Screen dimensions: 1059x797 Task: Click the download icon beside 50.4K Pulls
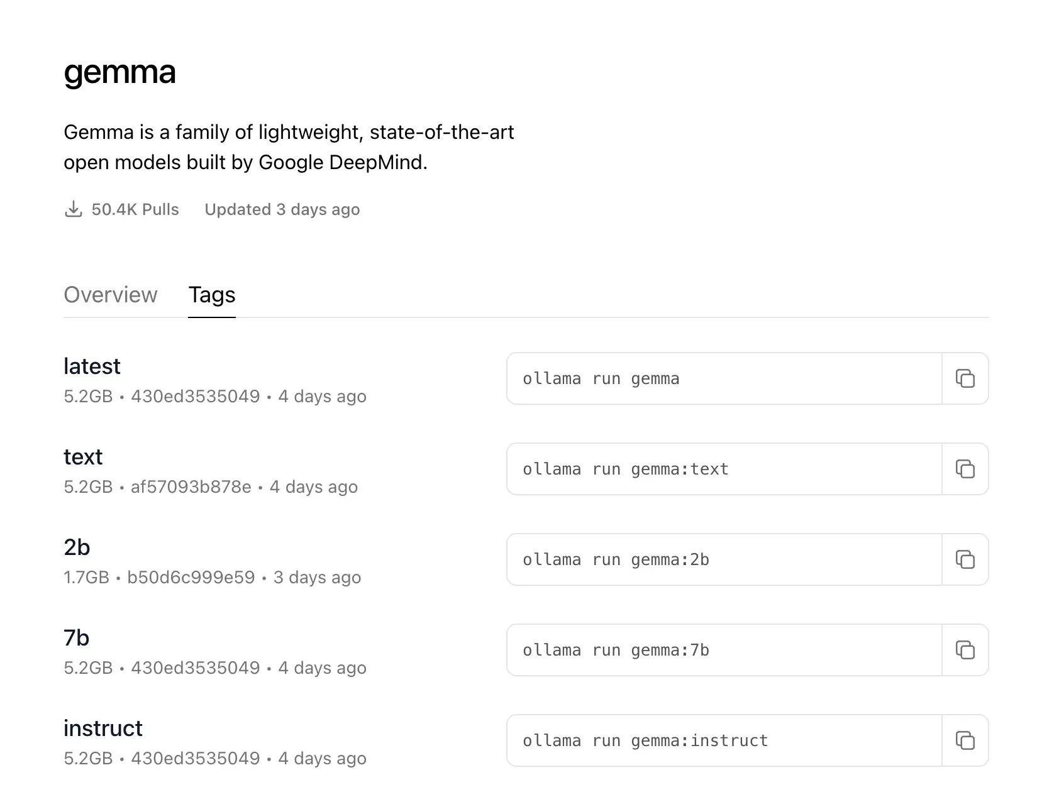tap(74, 209)
